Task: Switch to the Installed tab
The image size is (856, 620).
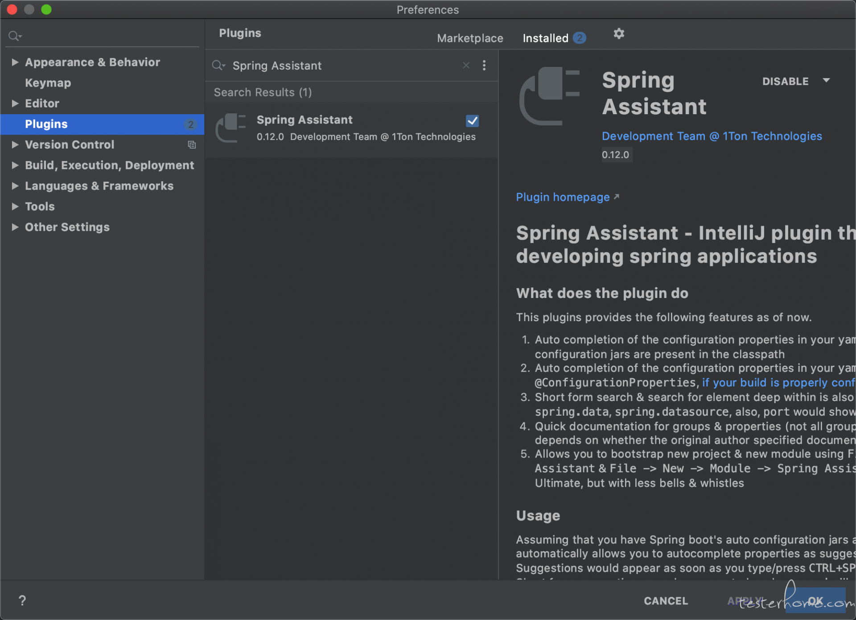Action: (x=545, y=38)
